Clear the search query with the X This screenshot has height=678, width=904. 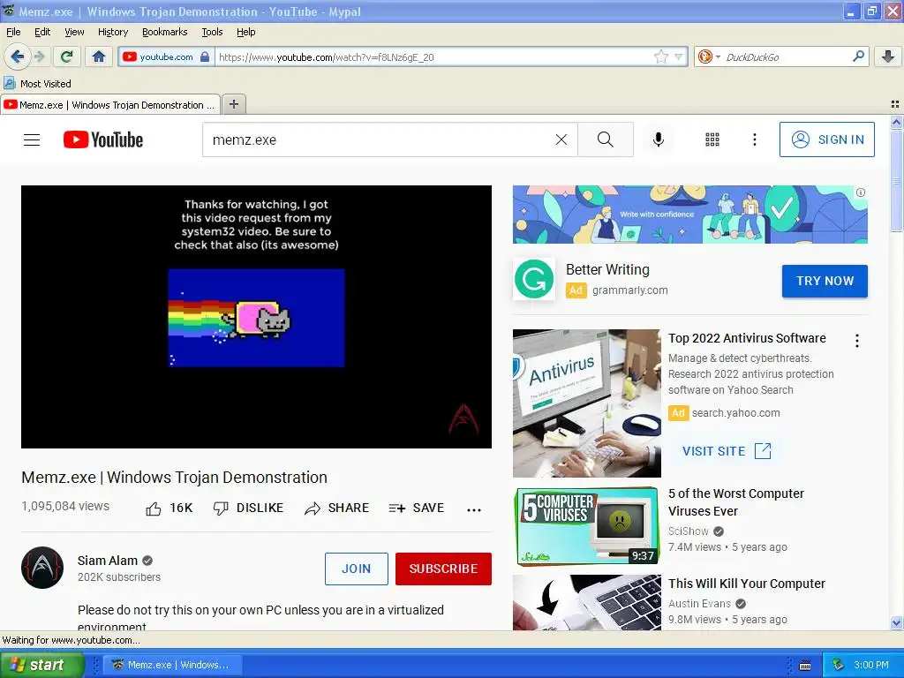(561, 139)
